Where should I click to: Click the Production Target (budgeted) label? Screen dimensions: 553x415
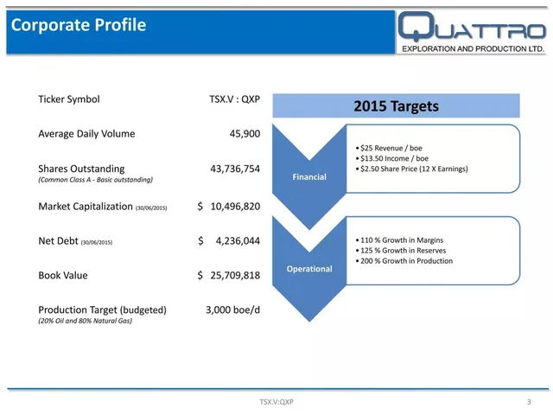pyautogui.click(x=102, y=310)
